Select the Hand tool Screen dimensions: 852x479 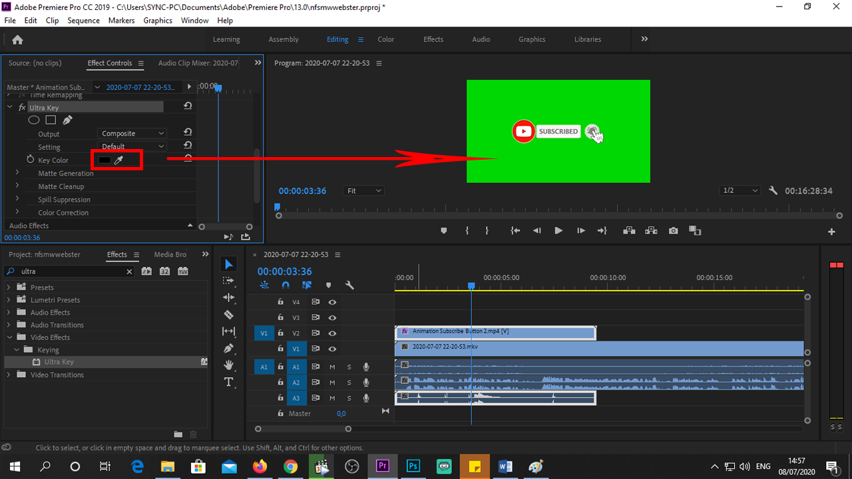(228, 365)
